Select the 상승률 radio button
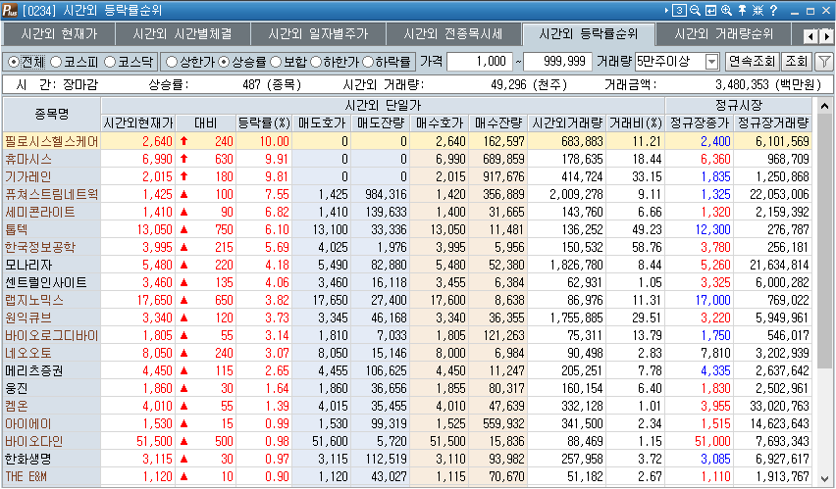 [x=224, y=62]
